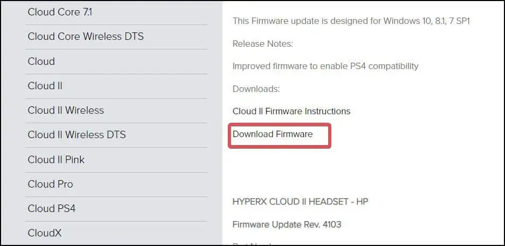Choose Cloud PS4 in the sidebar
This screenshot has height=246, width=505.
pyautogui.click(x=52, y=208)
